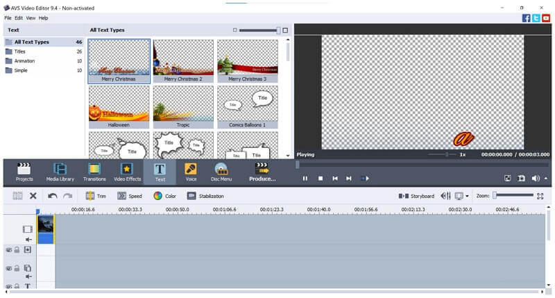Select the Comics Balloons 1 preset
This screenshot has height=298, width=555.
pyautogui.click(x=248, y=107)
